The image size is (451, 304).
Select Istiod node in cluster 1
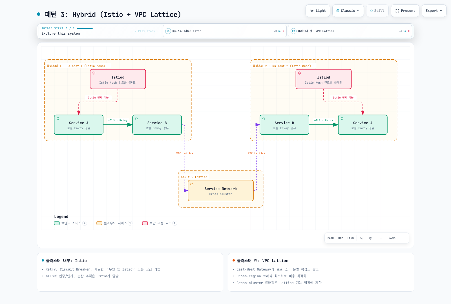coord(118,79)
